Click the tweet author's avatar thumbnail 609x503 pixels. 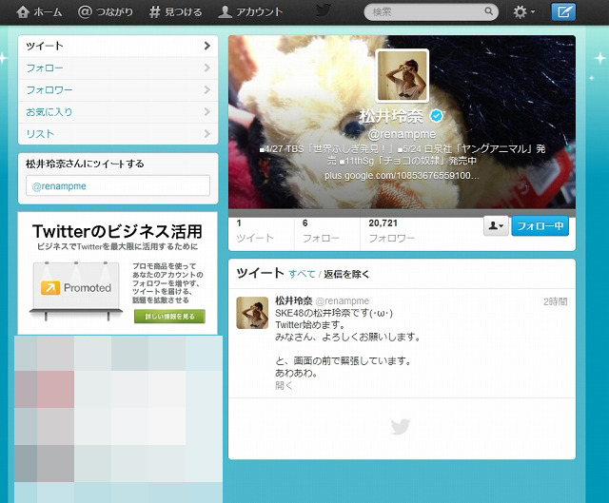coord(252,313)
